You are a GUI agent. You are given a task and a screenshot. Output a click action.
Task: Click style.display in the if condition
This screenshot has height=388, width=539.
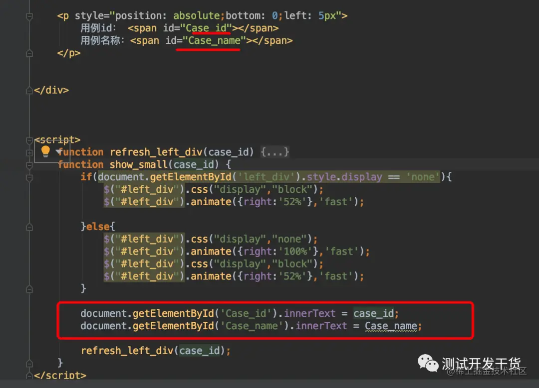tap(344, 177)
